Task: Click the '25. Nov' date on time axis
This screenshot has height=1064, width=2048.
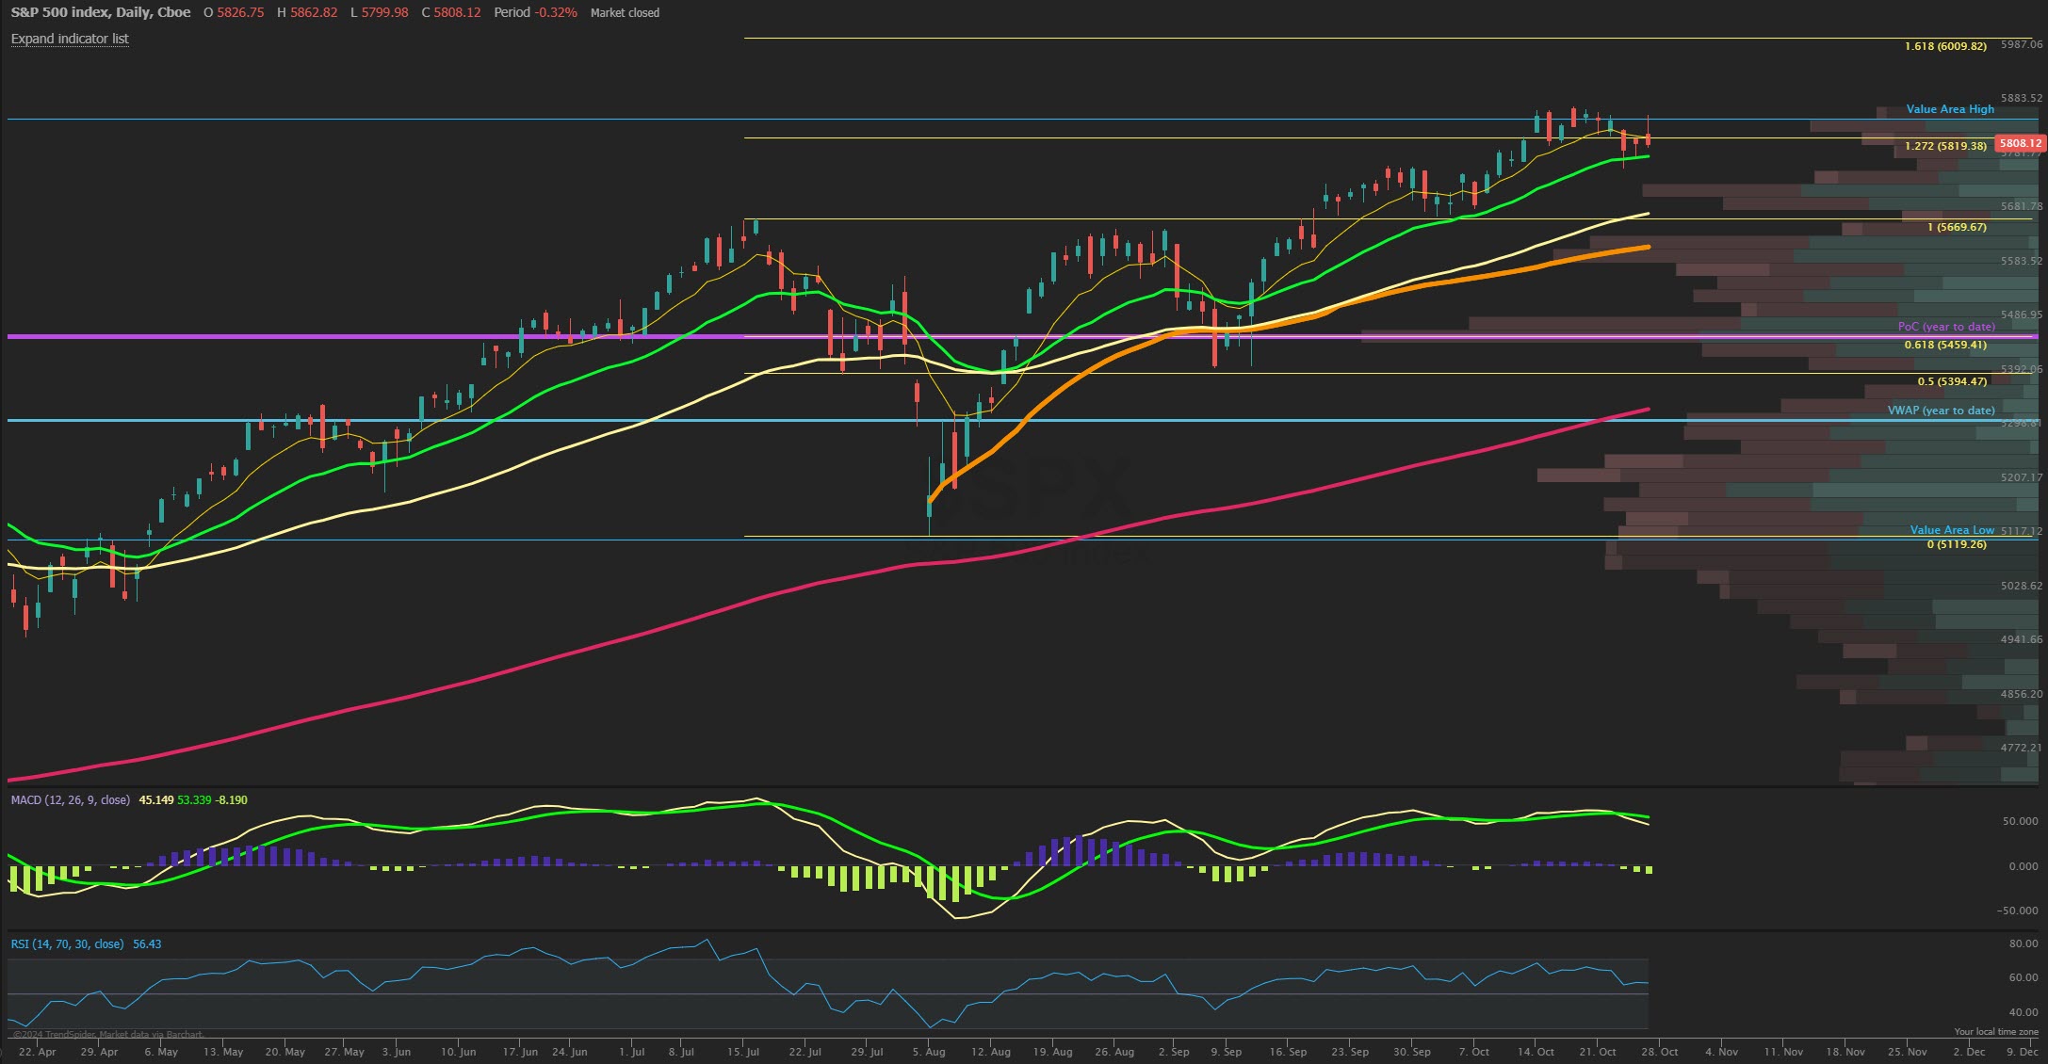Action: [x=1907, y=1052]
